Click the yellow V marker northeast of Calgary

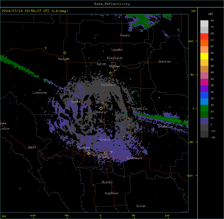tap(111, 152)
